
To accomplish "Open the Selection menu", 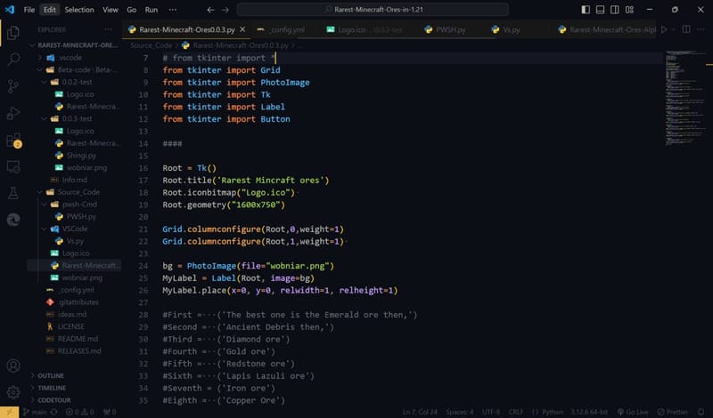I will point(79,10).
